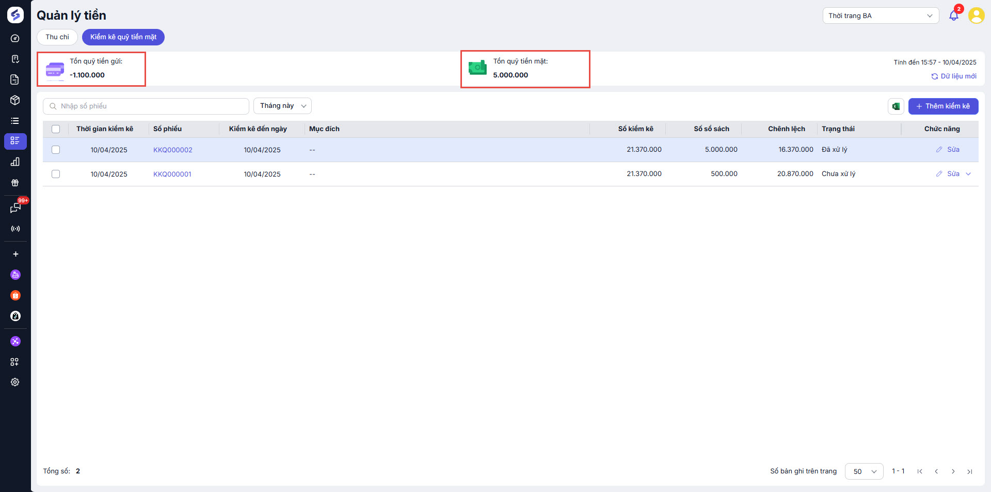
Task: Open the gift box promotions icon
Action: [15, 183]
